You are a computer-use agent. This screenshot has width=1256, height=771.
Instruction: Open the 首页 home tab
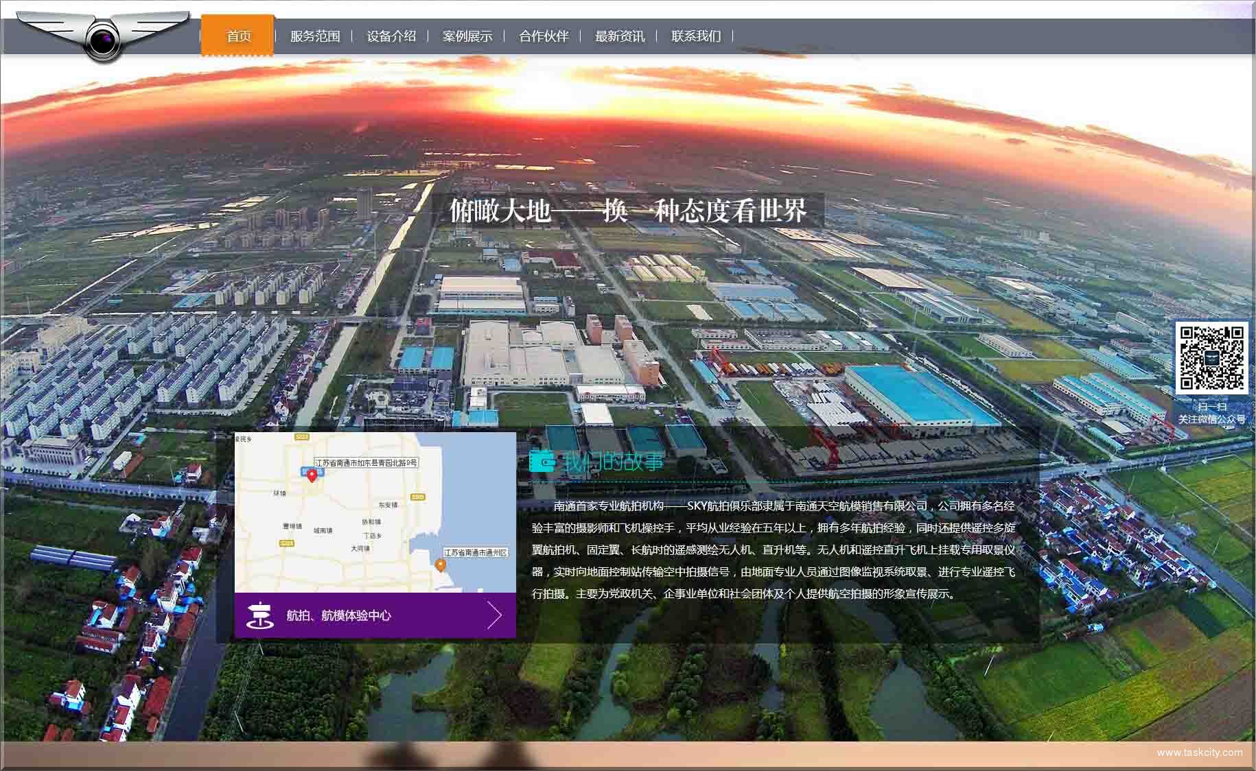tap(238, 36)
